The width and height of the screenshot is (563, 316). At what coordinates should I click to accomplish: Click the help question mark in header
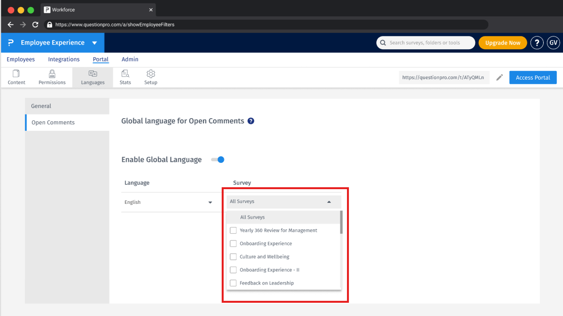point(537,43)
